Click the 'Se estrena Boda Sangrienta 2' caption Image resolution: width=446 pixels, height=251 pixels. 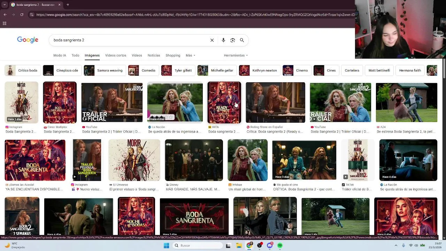pos(406,132)
